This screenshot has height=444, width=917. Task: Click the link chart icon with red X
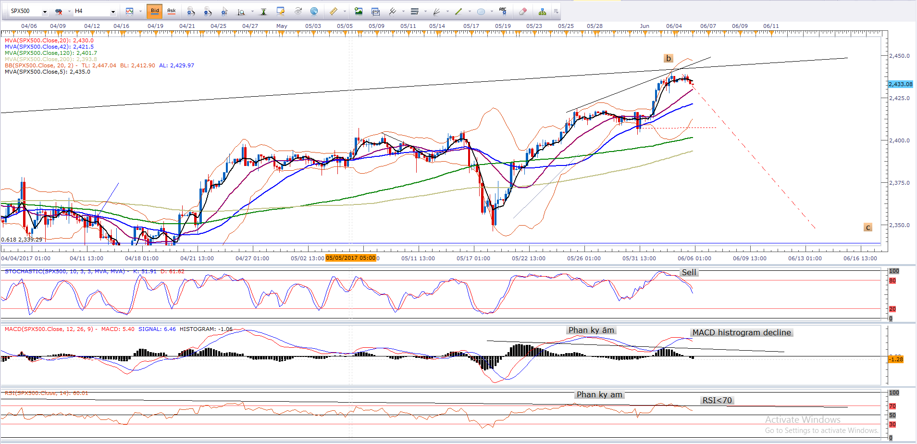(58, 12)
